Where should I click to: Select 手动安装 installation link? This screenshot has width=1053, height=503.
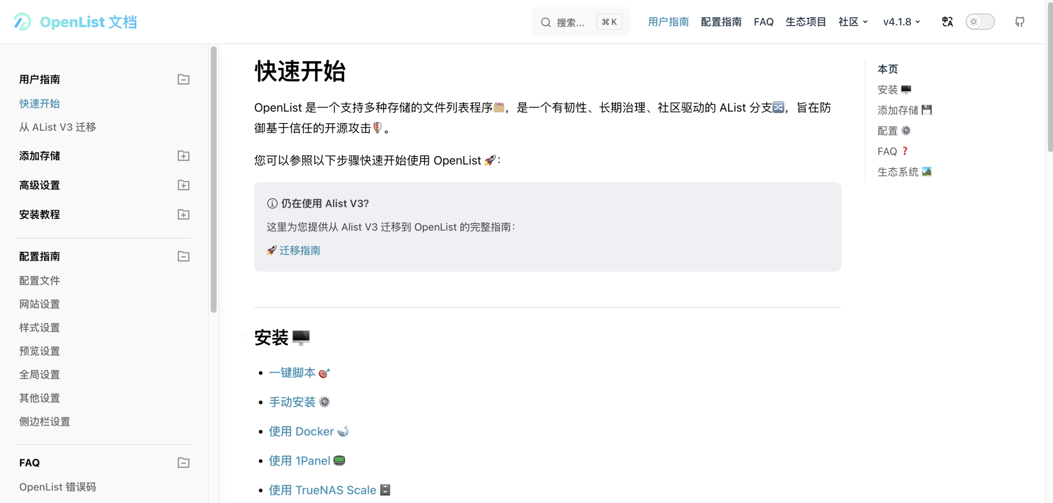pos(292,402)
